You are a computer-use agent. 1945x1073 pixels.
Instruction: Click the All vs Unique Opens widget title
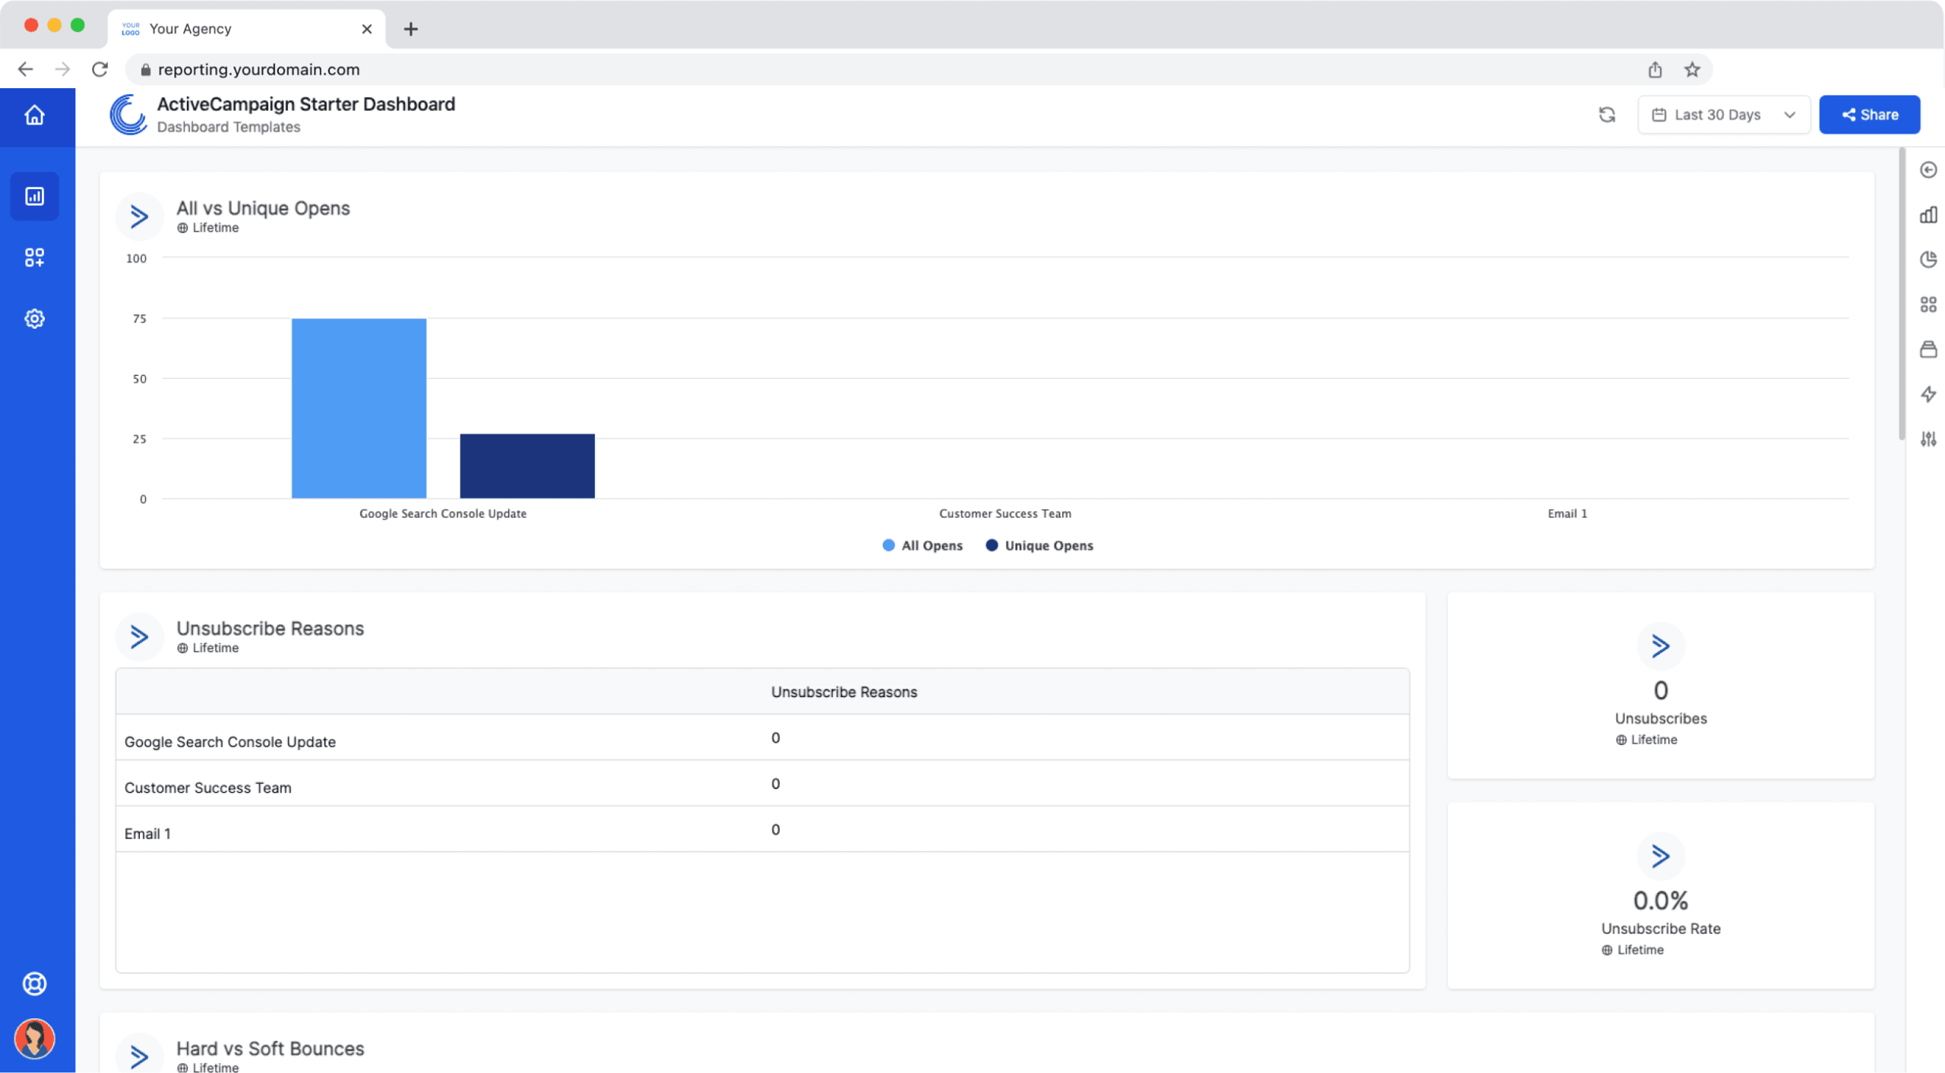[x=263, y=208]
